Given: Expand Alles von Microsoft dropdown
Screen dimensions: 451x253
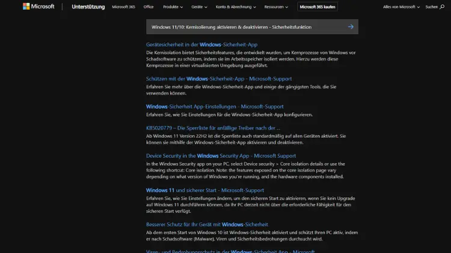Looking at the screenshot, I should pos(401,7).
